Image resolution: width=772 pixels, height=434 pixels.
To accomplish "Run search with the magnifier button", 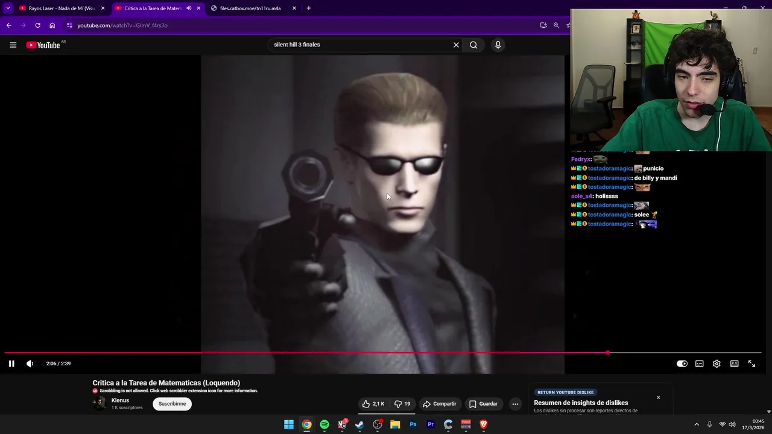I will pyautogui.click(x=473, y=45).
